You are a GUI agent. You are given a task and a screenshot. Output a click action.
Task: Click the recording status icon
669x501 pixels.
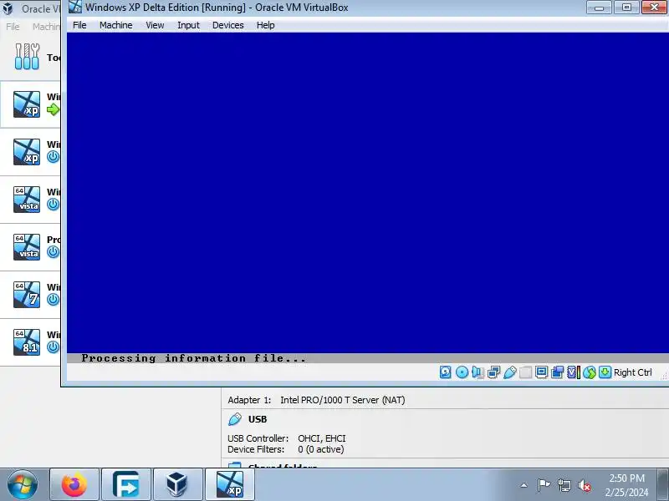557,372
